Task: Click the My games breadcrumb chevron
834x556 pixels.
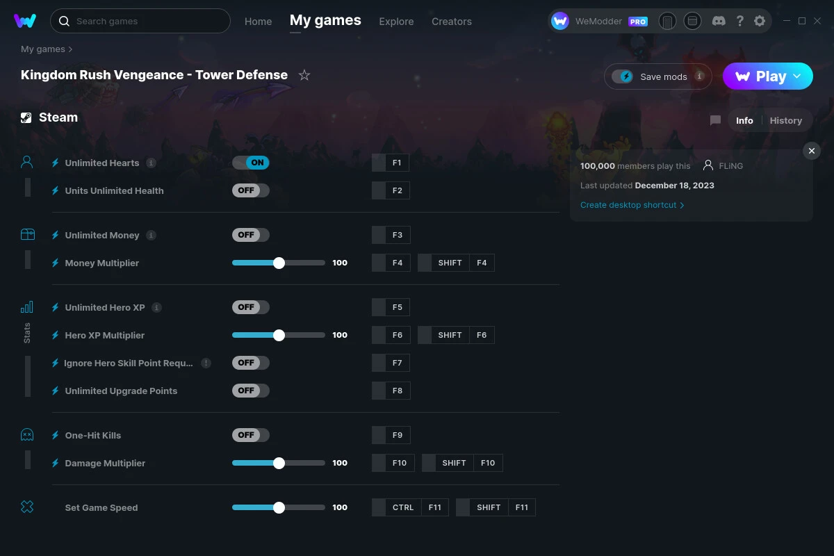Action: click(70, 49)
